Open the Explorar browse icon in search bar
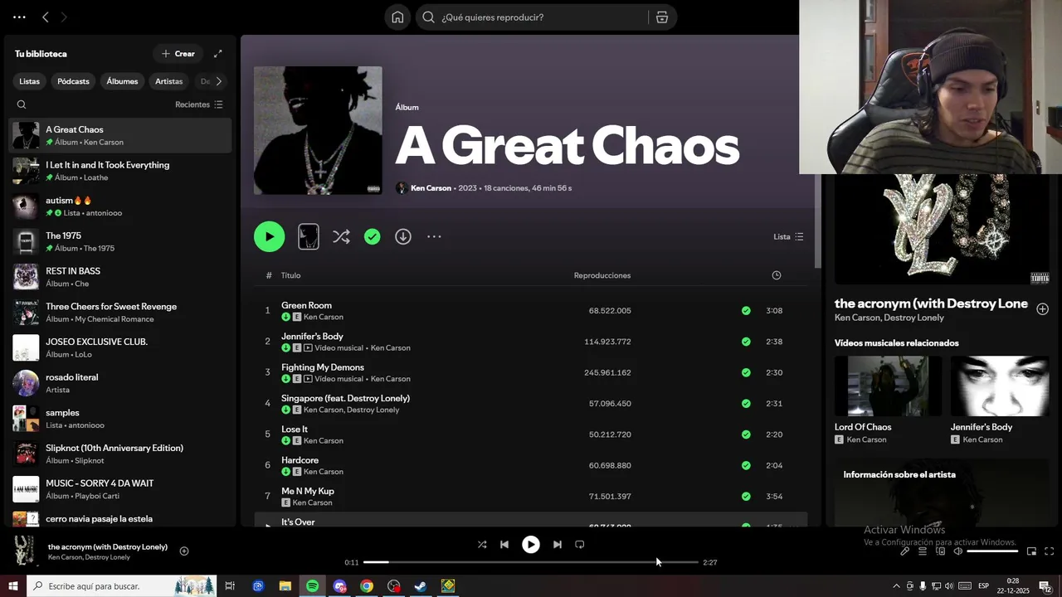This screenshot has height=597, width=1062. tap(662, 17)
